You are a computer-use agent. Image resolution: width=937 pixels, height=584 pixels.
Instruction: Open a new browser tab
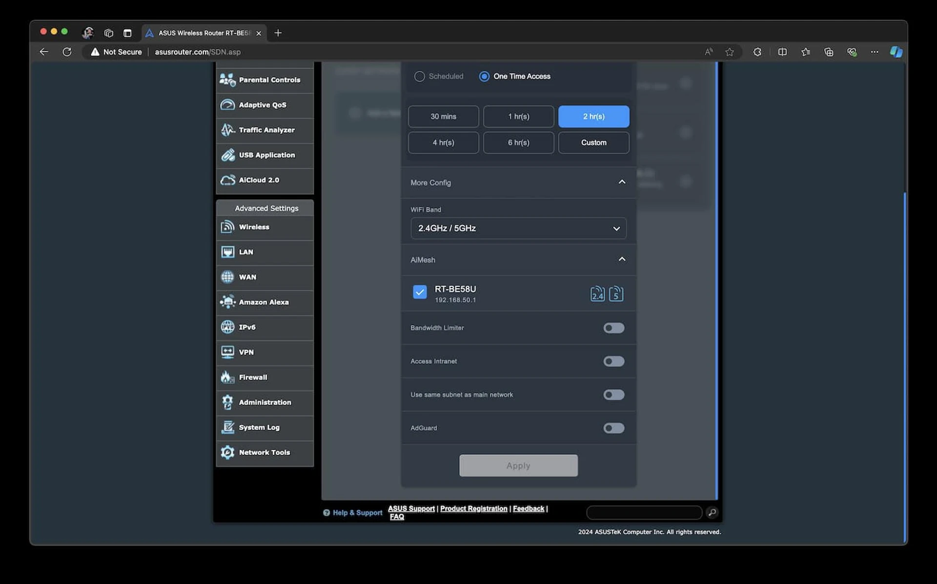tap(278, 33)
